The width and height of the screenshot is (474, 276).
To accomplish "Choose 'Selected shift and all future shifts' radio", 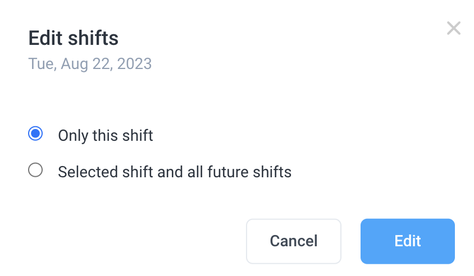I will 35,170.
